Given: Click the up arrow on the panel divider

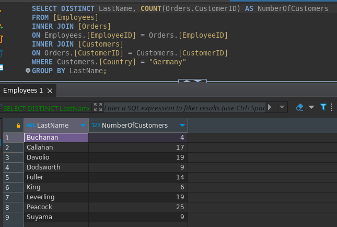Looking at the screenshot, I should tap(187, 81).
